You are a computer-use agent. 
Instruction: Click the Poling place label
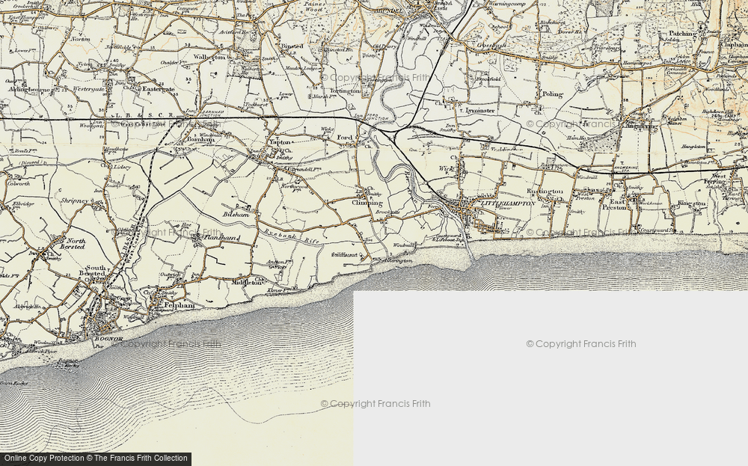(x=553, y=94)
